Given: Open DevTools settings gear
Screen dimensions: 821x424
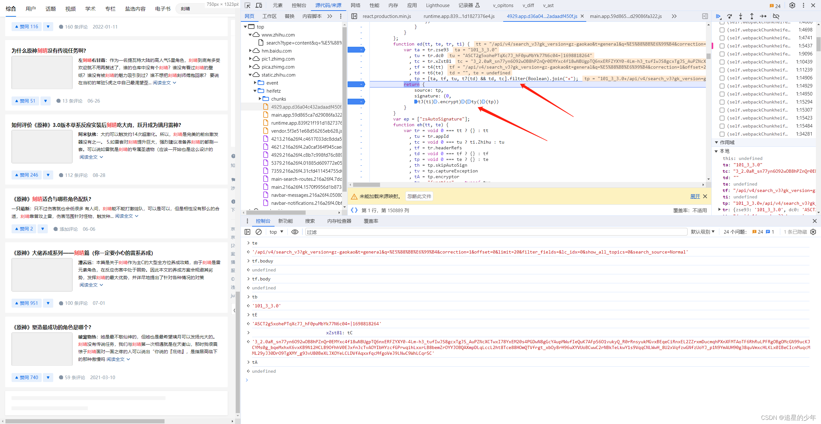Looking at the screenshot, I should pyautogui.click(x=792, y=5).
